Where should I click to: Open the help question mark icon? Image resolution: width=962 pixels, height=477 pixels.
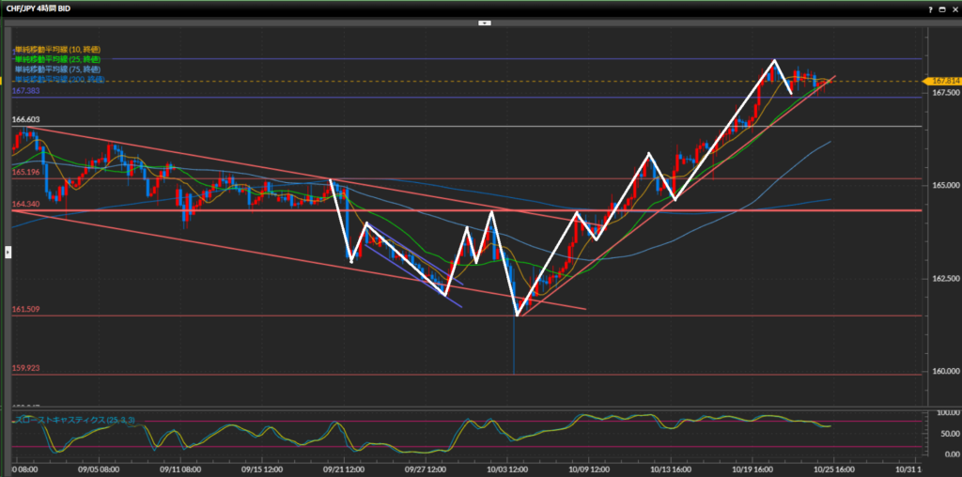pos(931,8)
